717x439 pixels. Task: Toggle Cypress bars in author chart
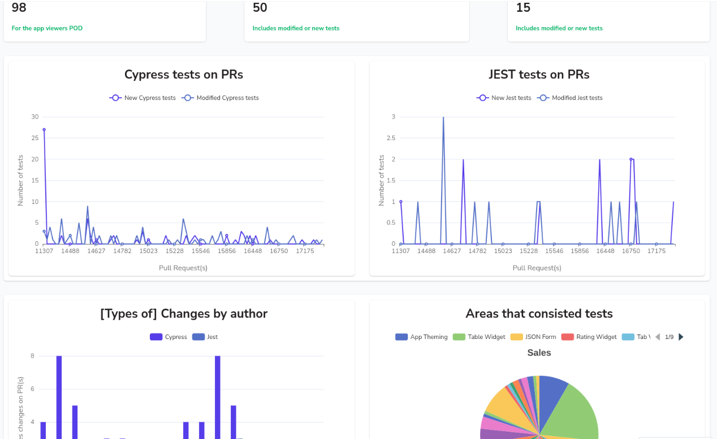click(x=169, y=337)
